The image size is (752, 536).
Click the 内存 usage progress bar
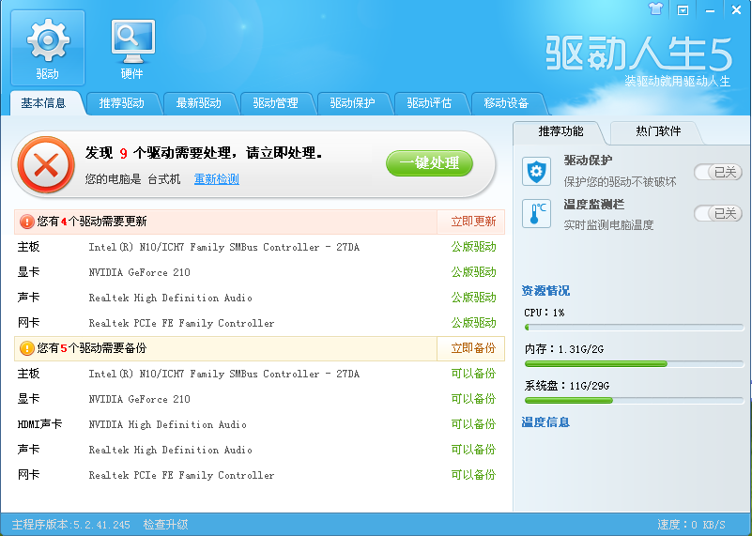point(634,364)
